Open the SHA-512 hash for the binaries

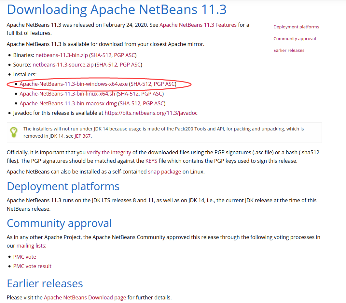101,55
